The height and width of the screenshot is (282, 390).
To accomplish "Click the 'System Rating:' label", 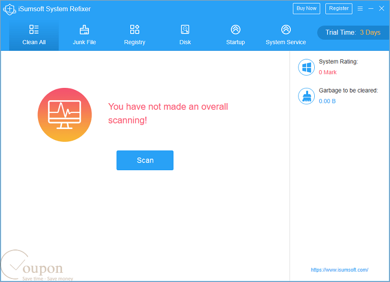I will (338, 61).
